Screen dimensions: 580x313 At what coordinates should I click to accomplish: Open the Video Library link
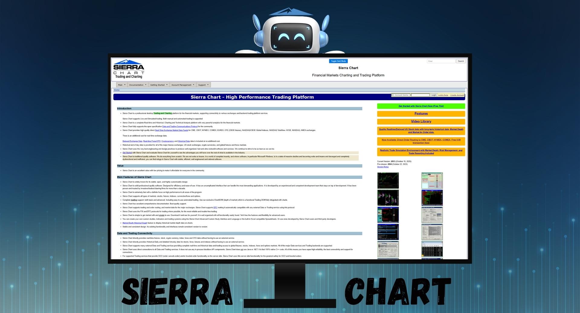(x=421, y=121)
